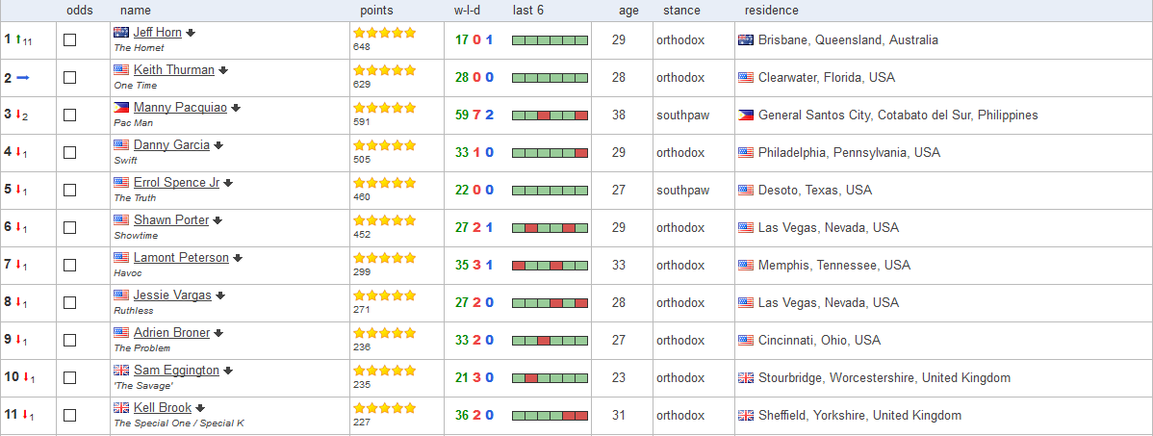Click the residence column header

click(x=771, y=11)
